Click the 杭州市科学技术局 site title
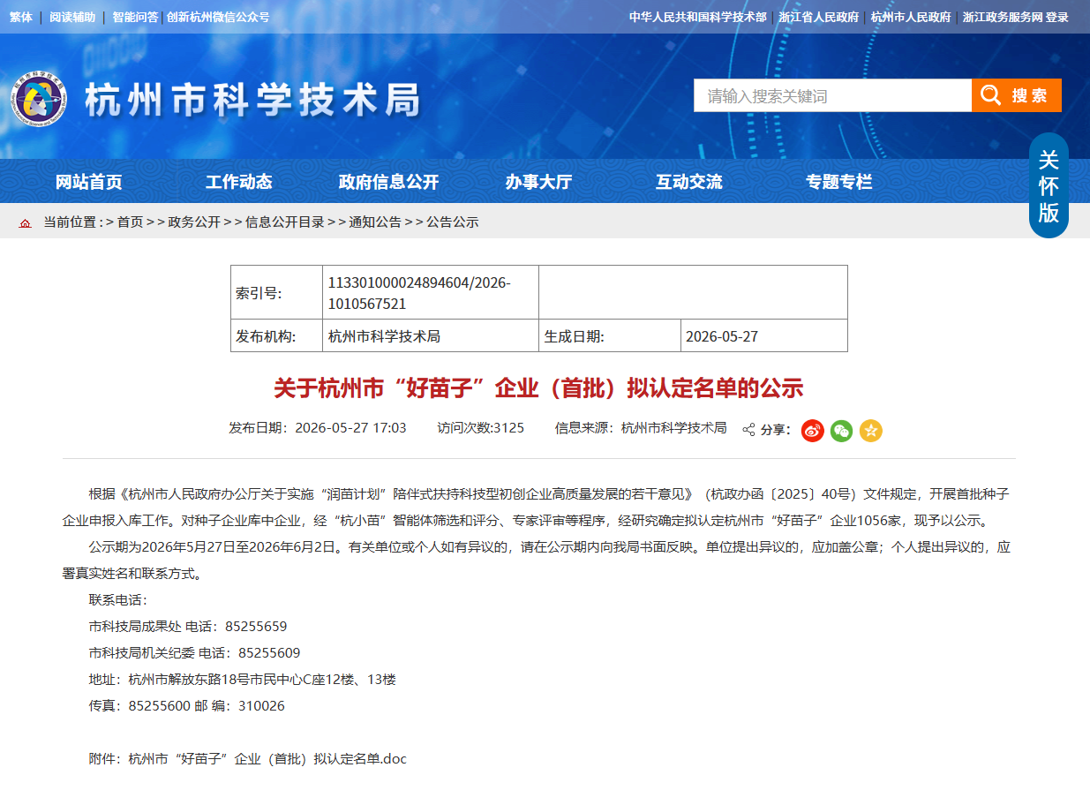This screenshot has width=1090, height=805. 252,100
